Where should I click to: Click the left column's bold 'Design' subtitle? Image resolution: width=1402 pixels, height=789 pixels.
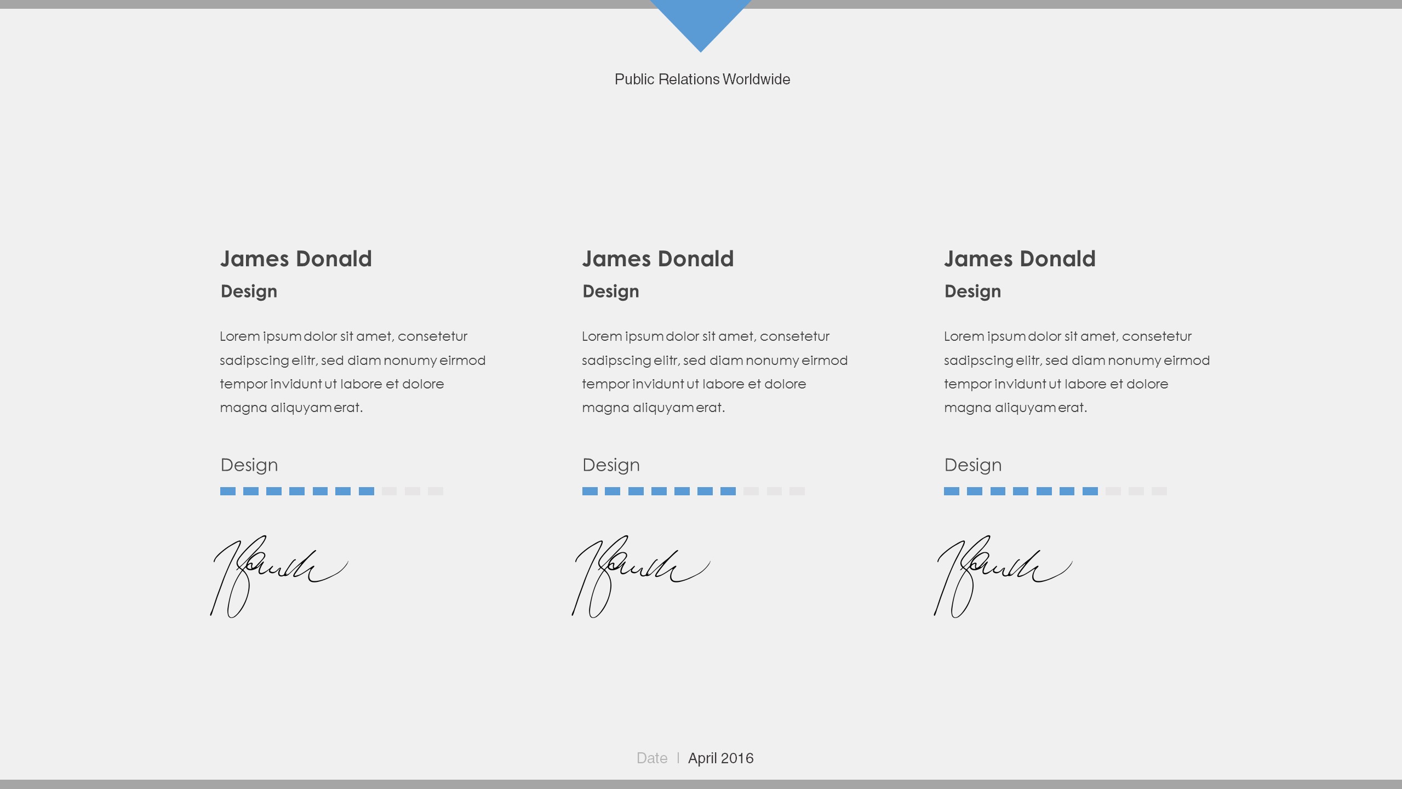[249, 291]
